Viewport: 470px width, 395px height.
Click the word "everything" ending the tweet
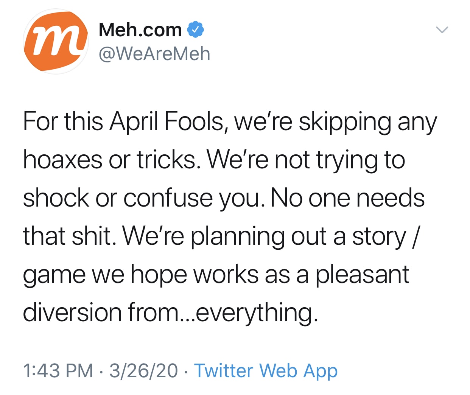[255, 313]
